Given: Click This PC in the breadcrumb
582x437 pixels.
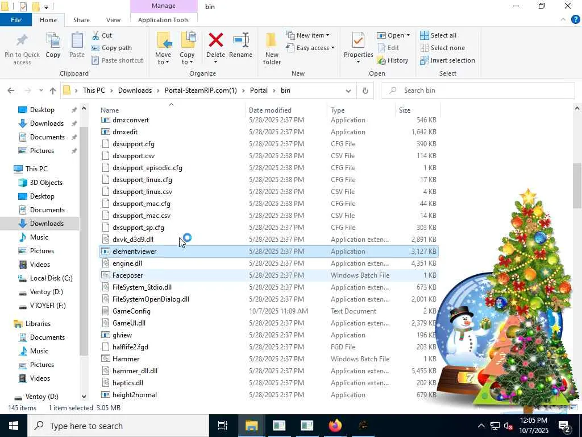Looking at the screenshot, I should pyautogui.click(x=94, y=90).
